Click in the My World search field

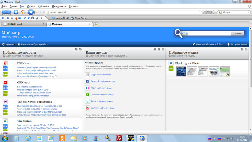[x=209, y=33]
